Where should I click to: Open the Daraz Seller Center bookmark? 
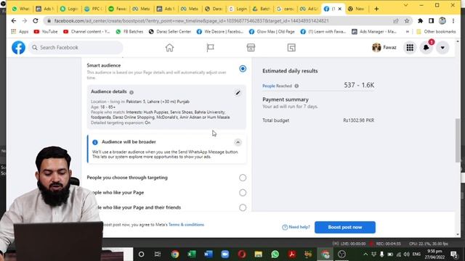pos(170,32)
